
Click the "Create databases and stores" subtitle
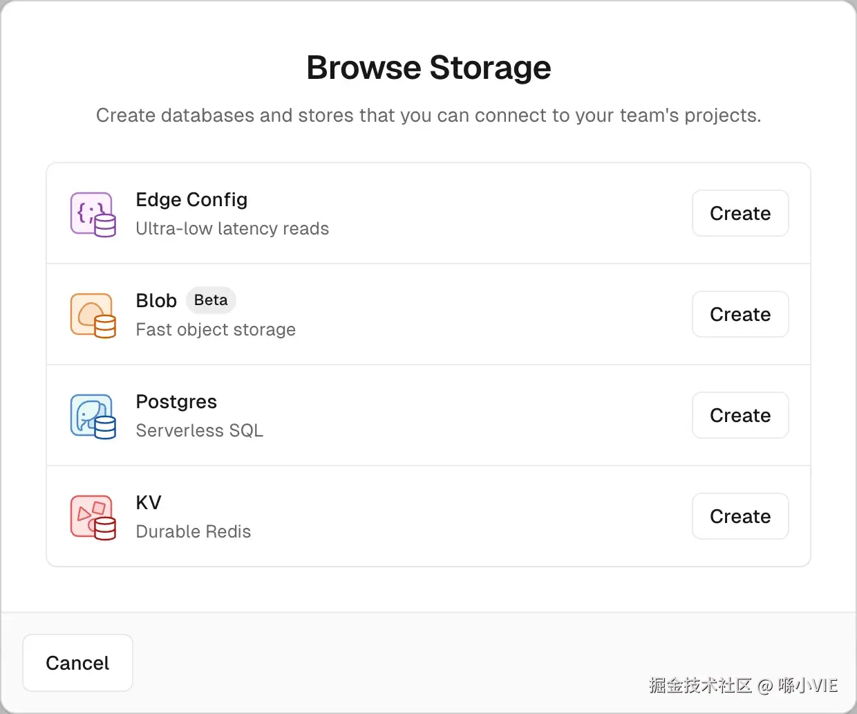[x=428, y=116]
